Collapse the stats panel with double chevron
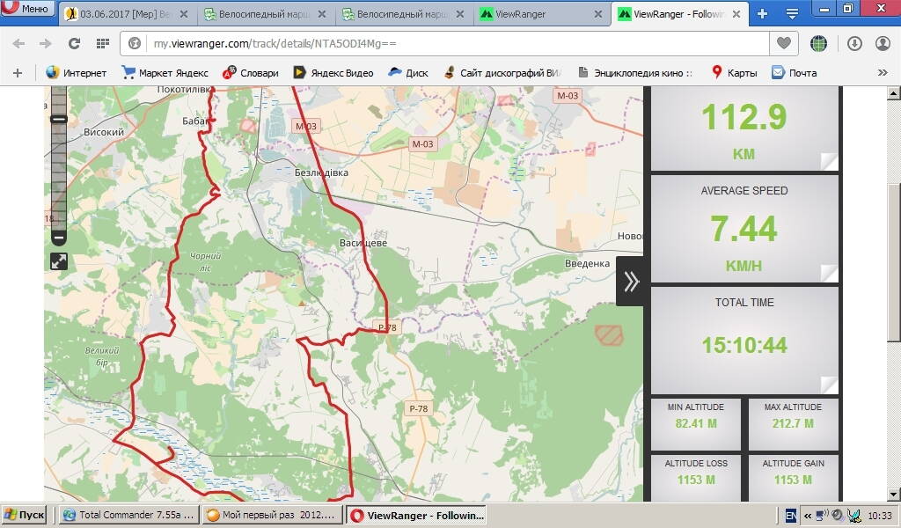 [631, 282]
